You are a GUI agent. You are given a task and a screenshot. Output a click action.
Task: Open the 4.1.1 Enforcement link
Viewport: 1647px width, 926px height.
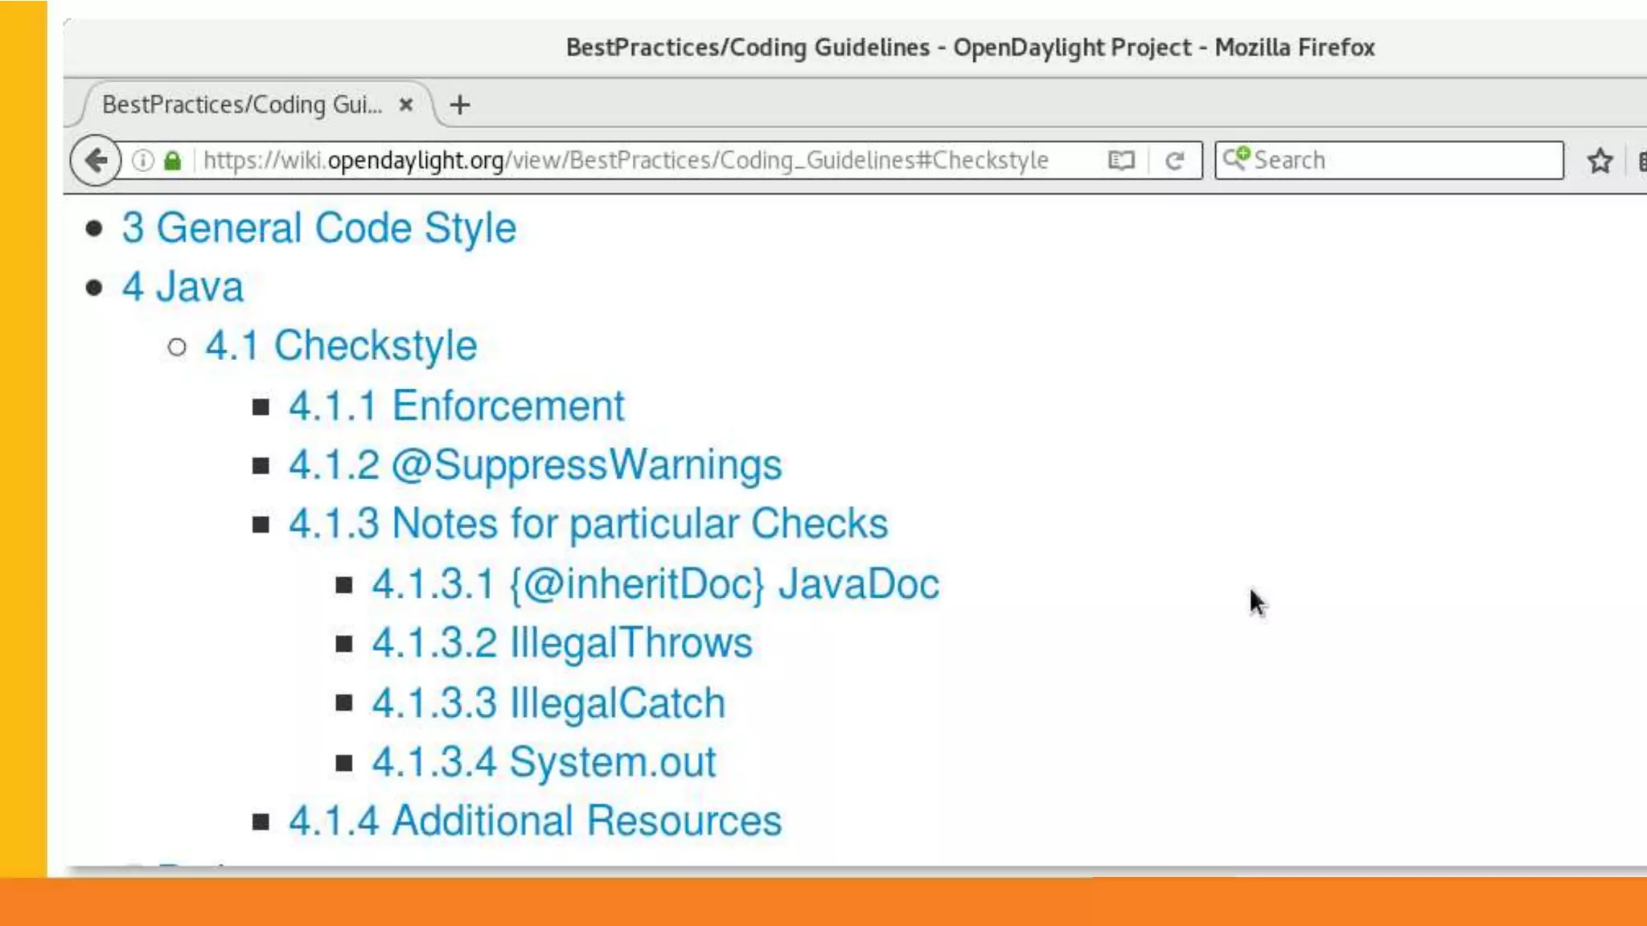click(456, 406)
